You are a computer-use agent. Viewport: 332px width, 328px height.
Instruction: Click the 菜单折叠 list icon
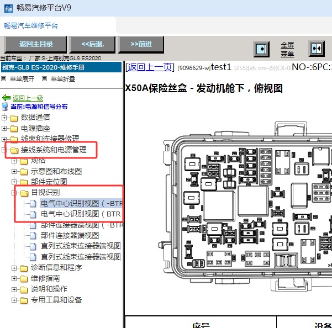[44, 79]
